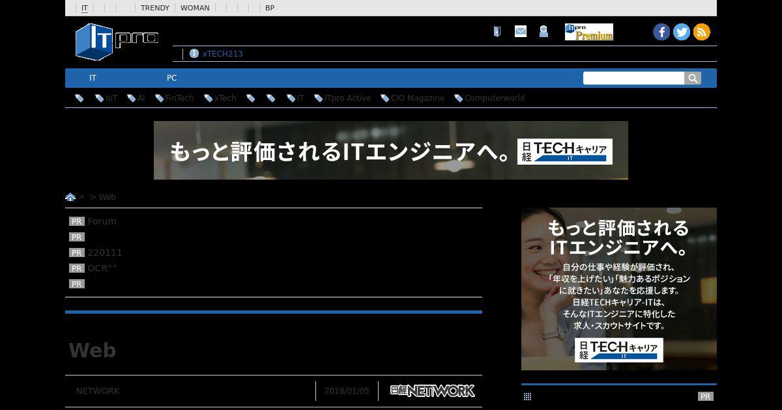Click the PR badge beside 220111

(77, 253)
